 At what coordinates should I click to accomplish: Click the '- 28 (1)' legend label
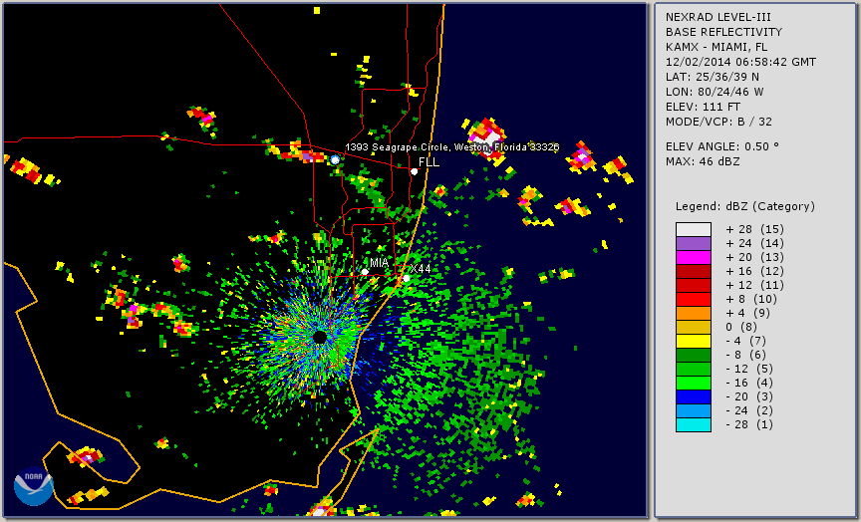pos(749,424)
